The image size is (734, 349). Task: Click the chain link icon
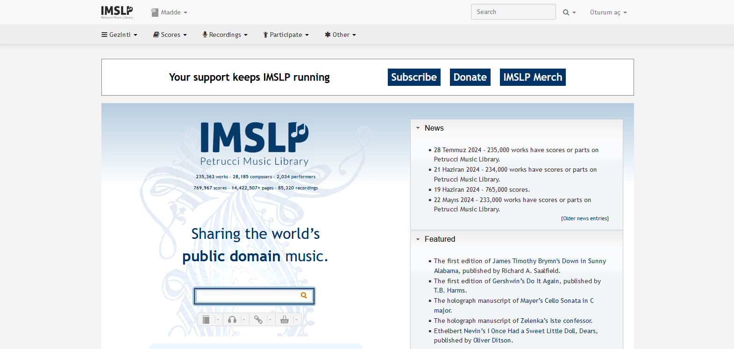(258, 320)
